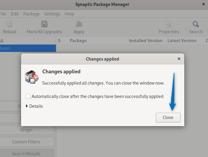Close the dialog with the X icon
The image size is (208, 157).
pyautogui.click(x=179, y=59)
